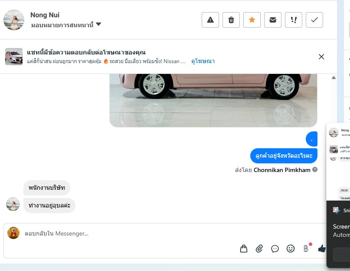Flag conversation as priority with exclamation icon
This screenshot has height=271, width=350.
click(294, 20)
